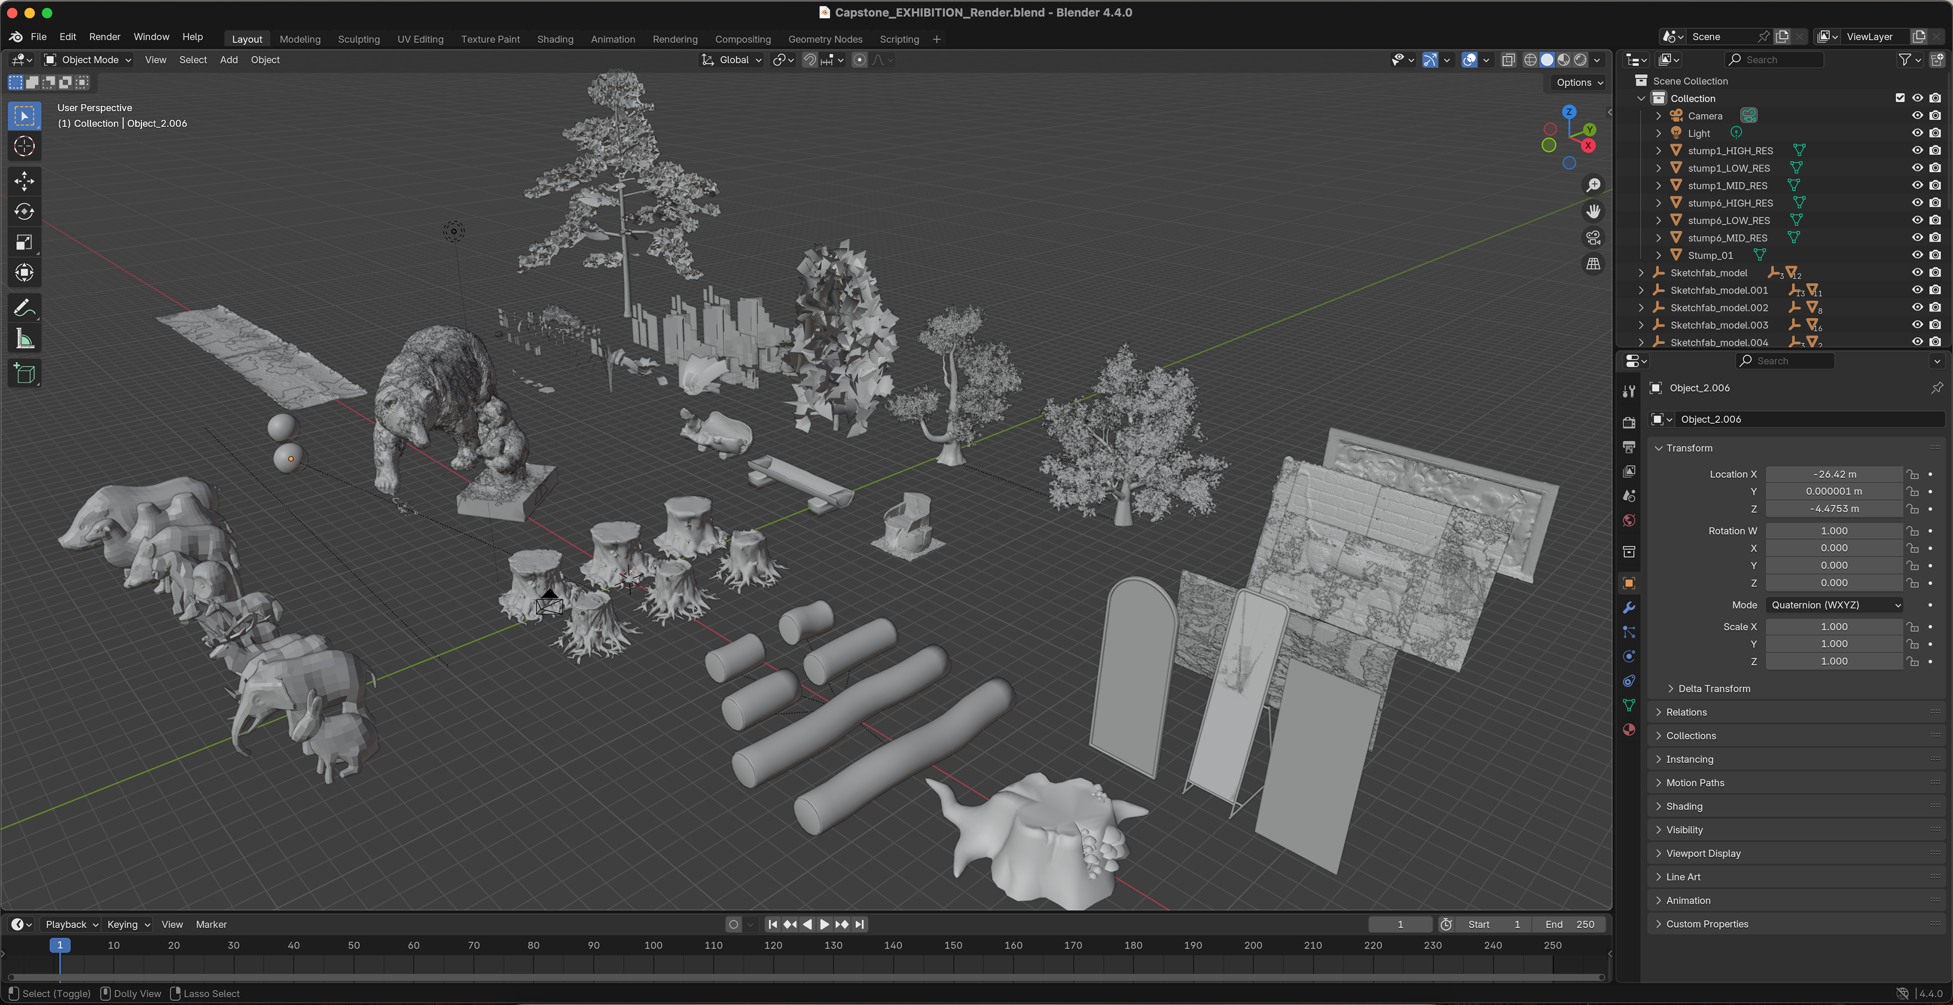Image resolution: width=1953 pixels, height=1005 pixels.
Task: Open the Particles properties tab
Action: (1629, 632)
